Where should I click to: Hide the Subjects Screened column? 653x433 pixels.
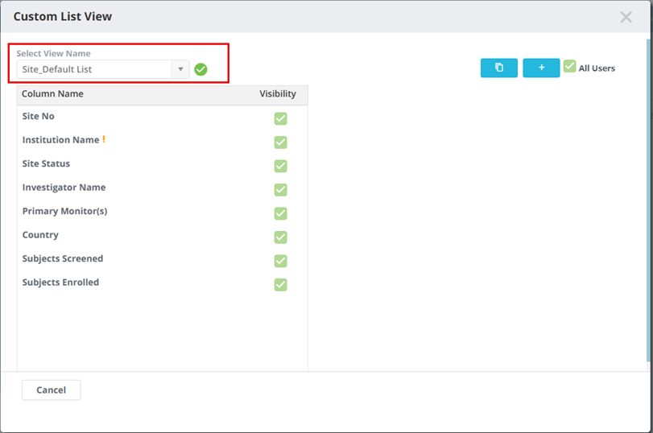coord(280,261)
